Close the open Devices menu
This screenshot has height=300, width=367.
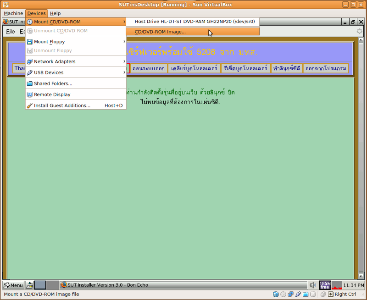tap(37, 13)
